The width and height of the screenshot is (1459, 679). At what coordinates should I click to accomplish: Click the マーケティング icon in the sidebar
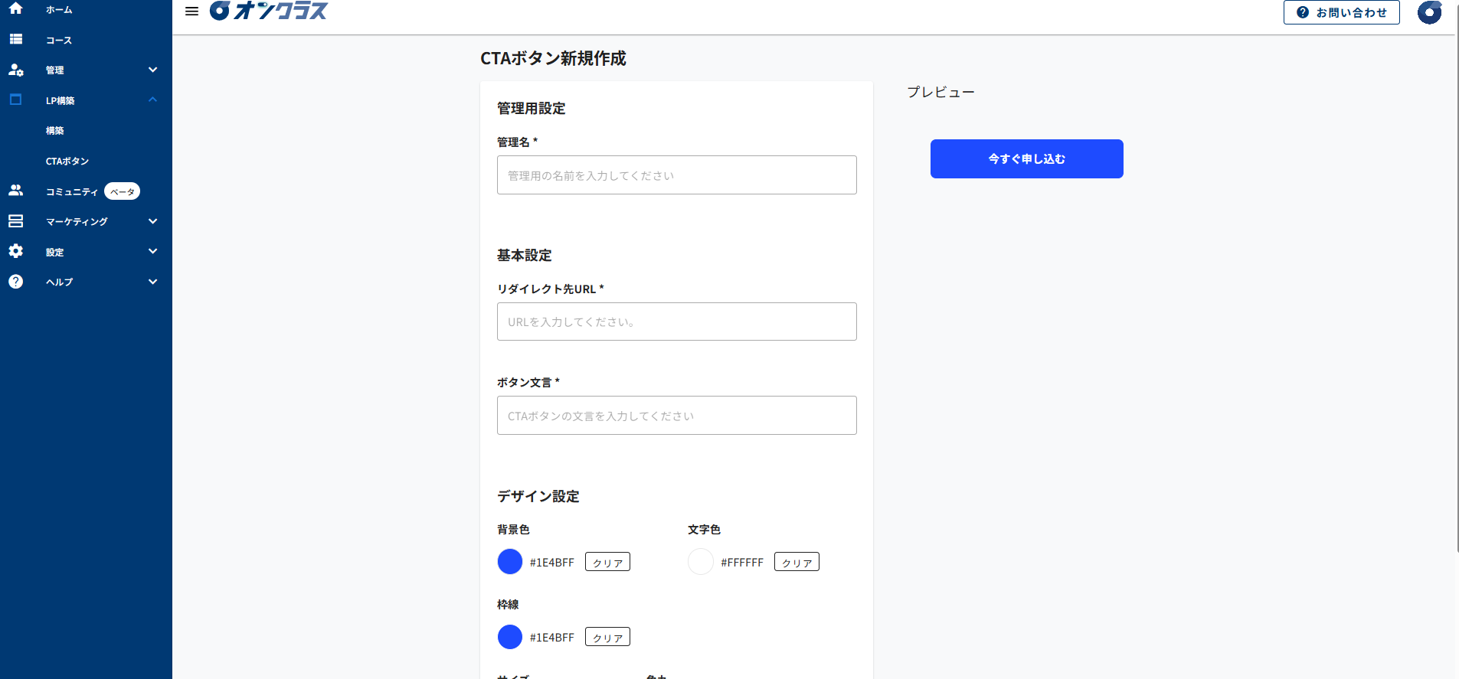(16, 221)
